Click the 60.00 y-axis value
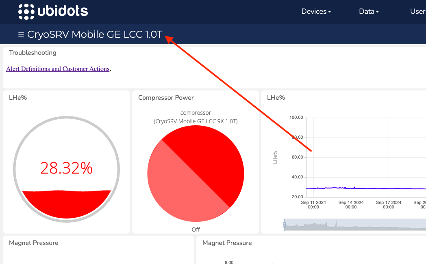Screen dimensions: 426x264 [297, 157]
